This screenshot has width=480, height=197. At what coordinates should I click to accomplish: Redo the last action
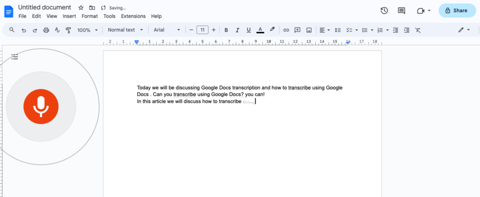tap(35, 30)
